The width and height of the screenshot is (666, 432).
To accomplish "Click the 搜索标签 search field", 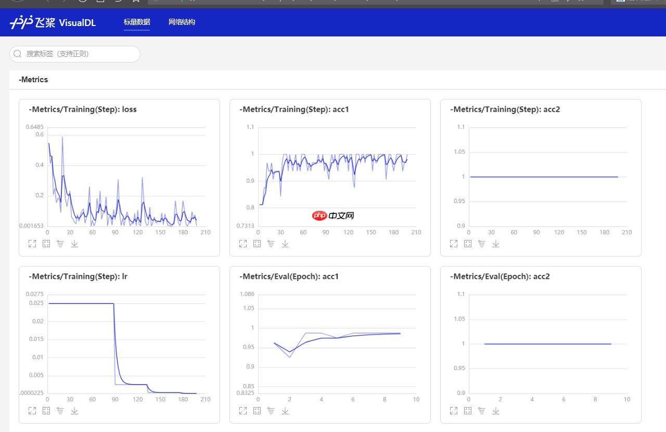I will click(78, 54).
